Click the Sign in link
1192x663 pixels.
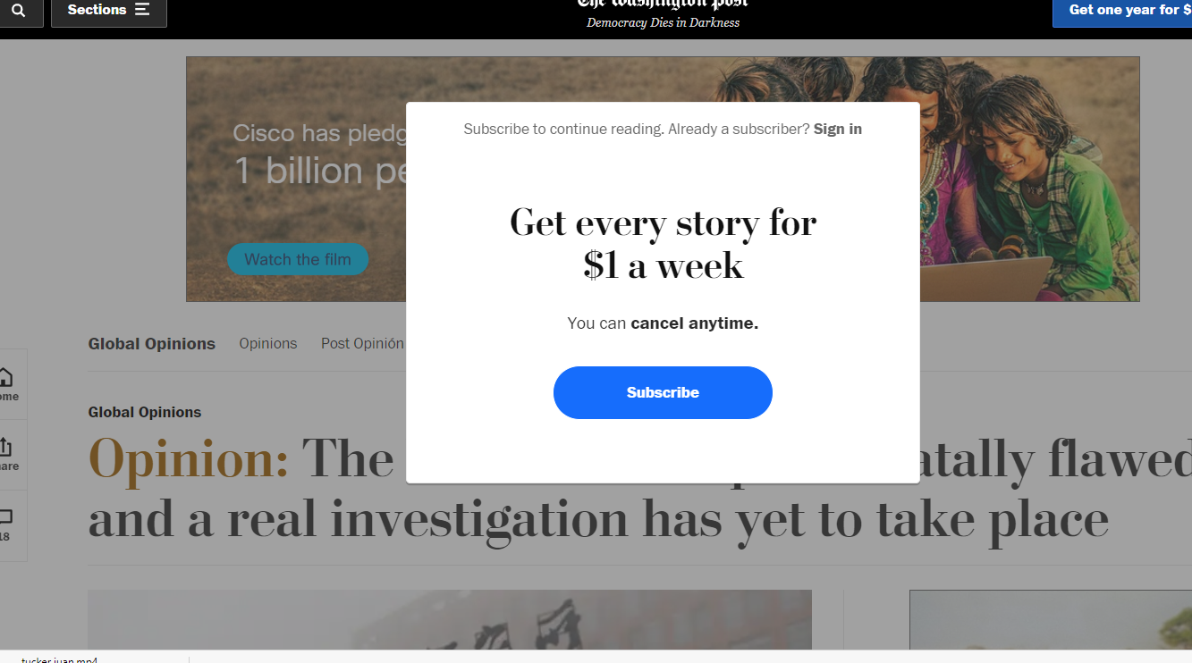[838, 129]
